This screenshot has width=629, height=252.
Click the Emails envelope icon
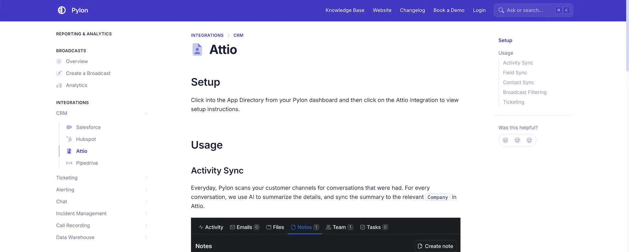[x=232, y=227]
